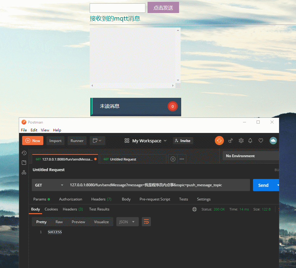Click the 200 OK status text
This screenshot has width=296, height=268.
coord(219,209)
